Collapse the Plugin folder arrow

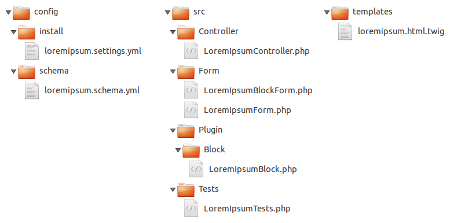[x=173, y=130]
